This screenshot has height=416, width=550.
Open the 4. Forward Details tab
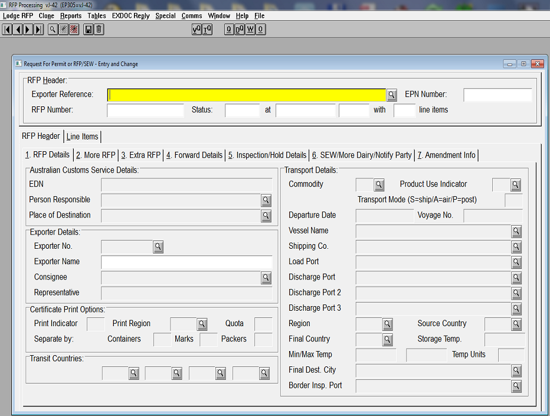tap(194, 155)
